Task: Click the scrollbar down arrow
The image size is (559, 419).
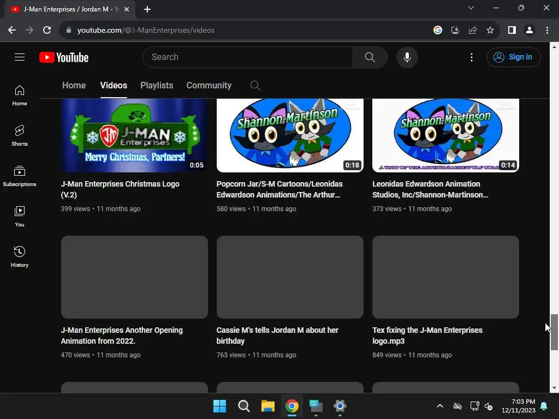Action: 554,388
